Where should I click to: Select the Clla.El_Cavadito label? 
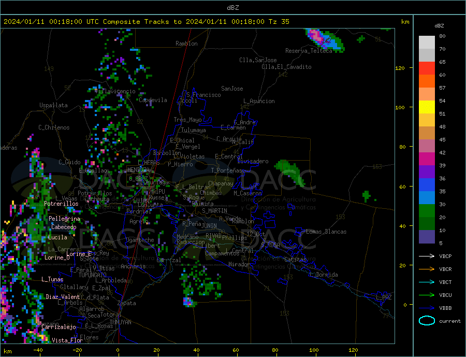pyautogui.click(x=286, y=67)
